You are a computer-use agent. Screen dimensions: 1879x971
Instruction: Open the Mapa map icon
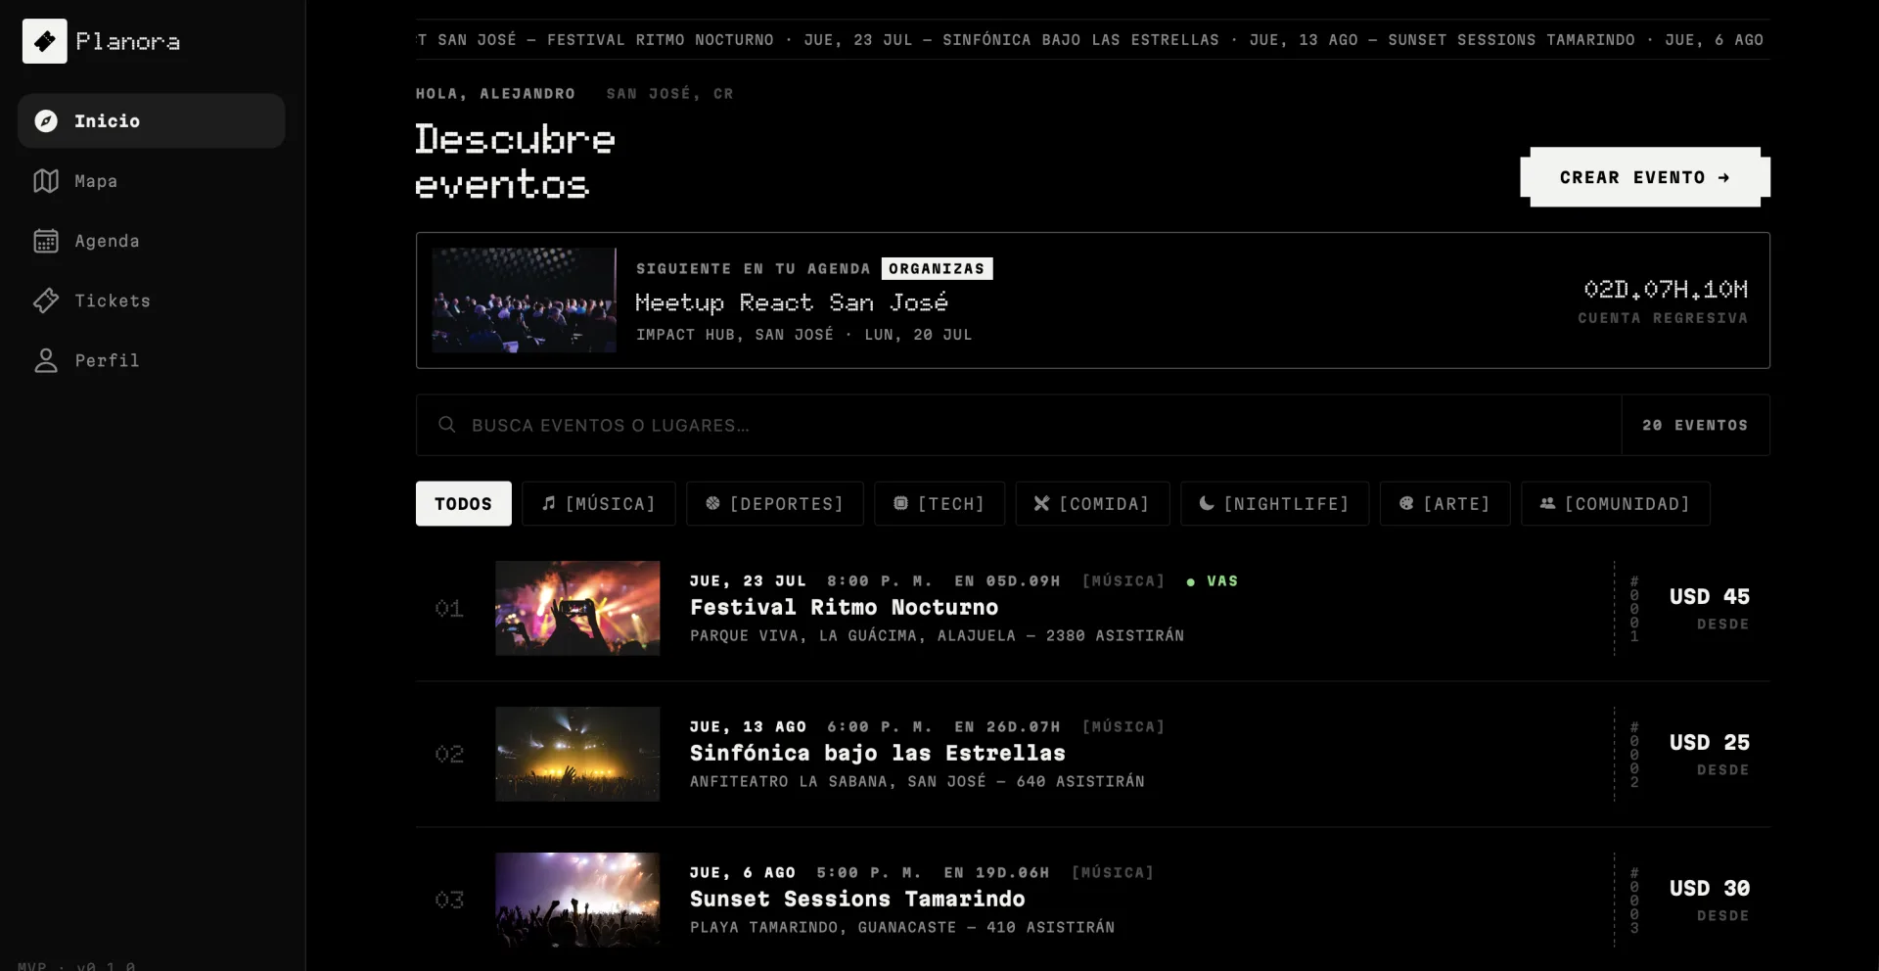(x=46, y=181)
